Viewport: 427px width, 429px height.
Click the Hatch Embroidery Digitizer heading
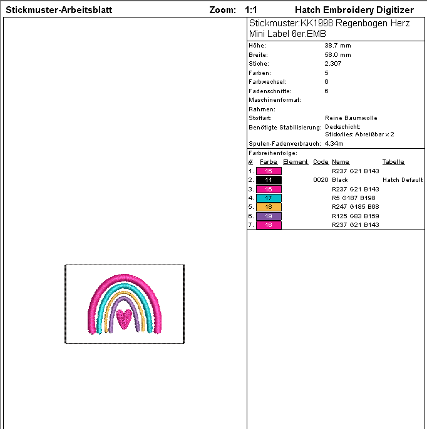tap(354, 11)
